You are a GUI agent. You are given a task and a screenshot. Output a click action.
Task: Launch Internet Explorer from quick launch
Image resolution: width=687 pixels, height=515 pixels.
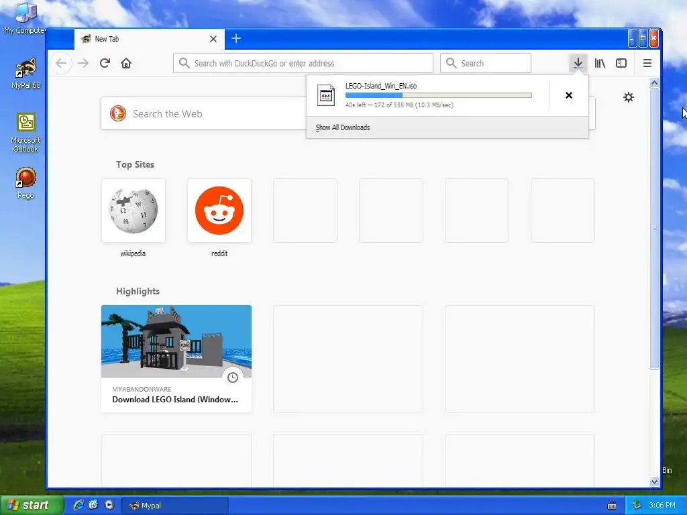tap(78, 505)
